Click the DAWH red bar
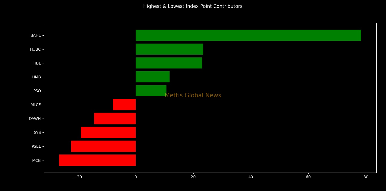386x191 pixels. [115, 119]
